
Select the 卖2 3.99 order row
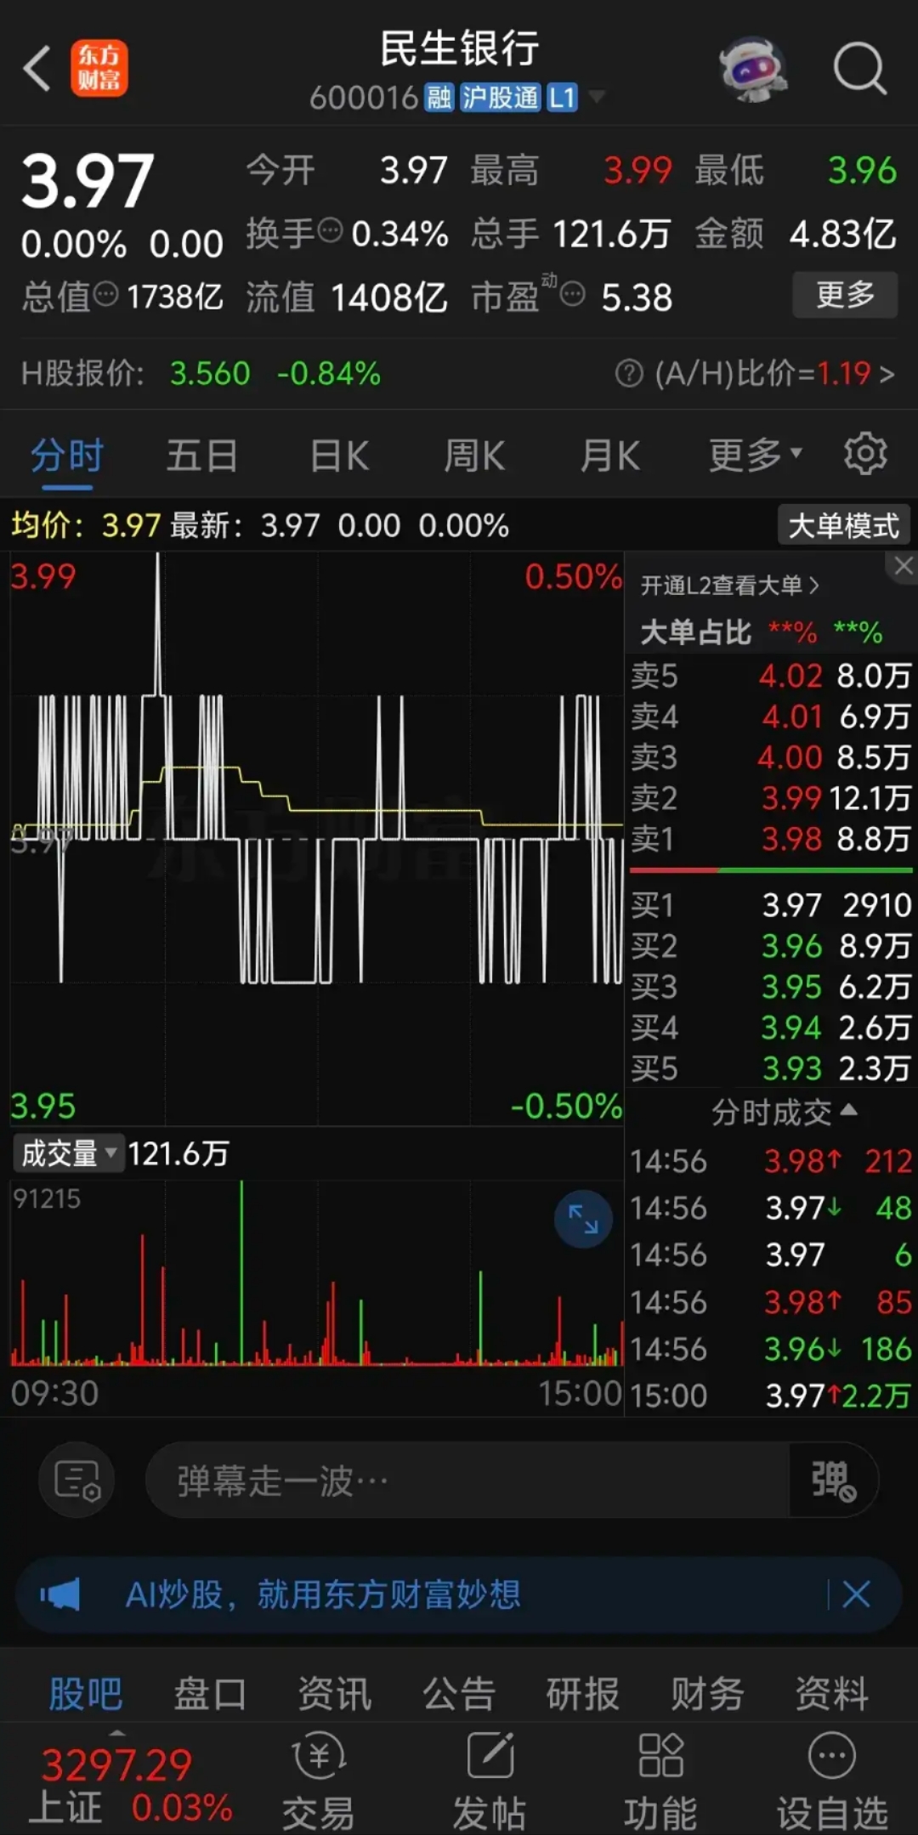(x=771, y=797)
